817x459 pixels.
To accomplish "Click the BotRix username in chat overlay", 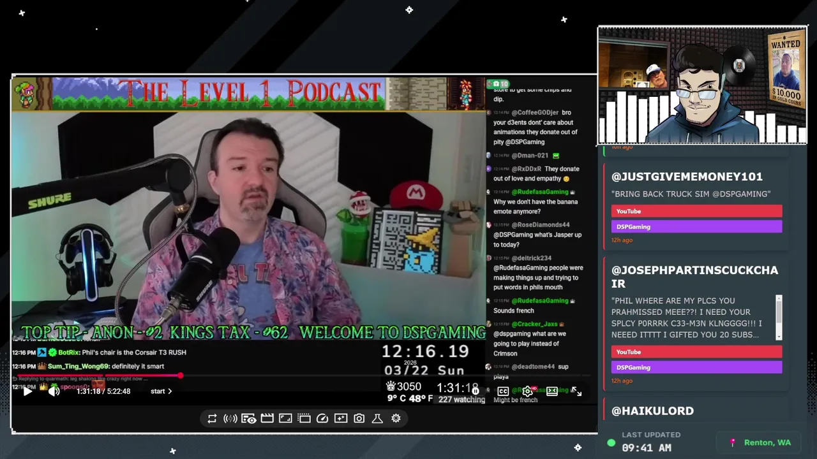I will 68,353.
